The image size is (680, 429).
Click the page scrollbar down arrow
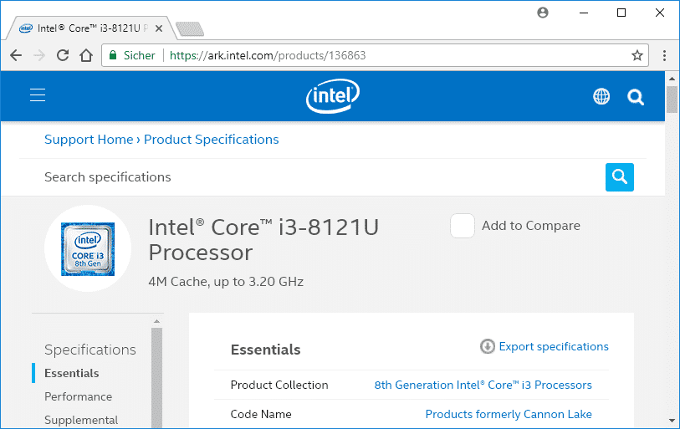[x=672, y=421]
